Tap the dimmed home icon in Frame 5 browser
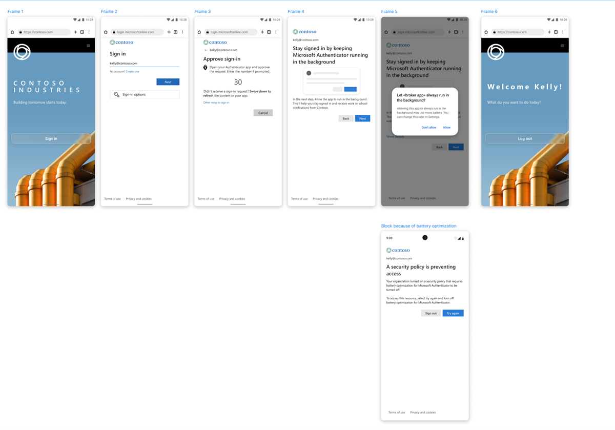This screenshot has height=430, width=615. pos(386,32)
